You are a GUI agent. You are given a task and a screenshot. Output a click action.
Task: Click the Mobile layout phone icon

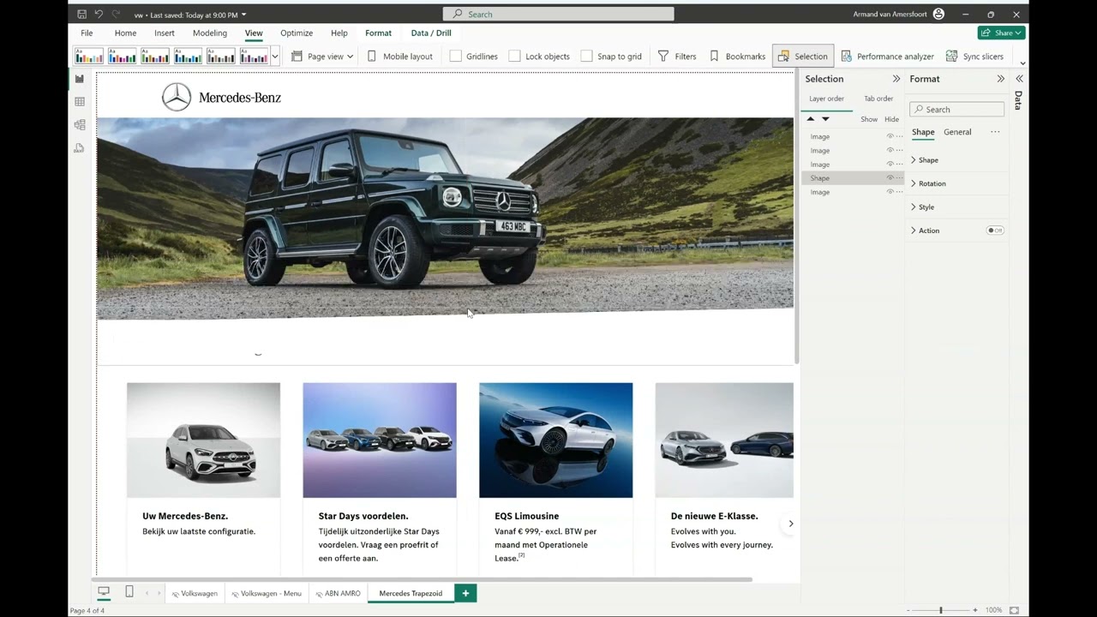click(372, 57)
